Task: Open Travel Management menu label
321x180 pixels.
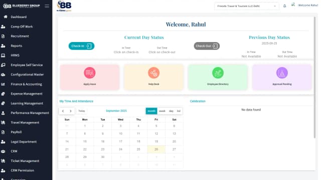Action: coord(25,122)
